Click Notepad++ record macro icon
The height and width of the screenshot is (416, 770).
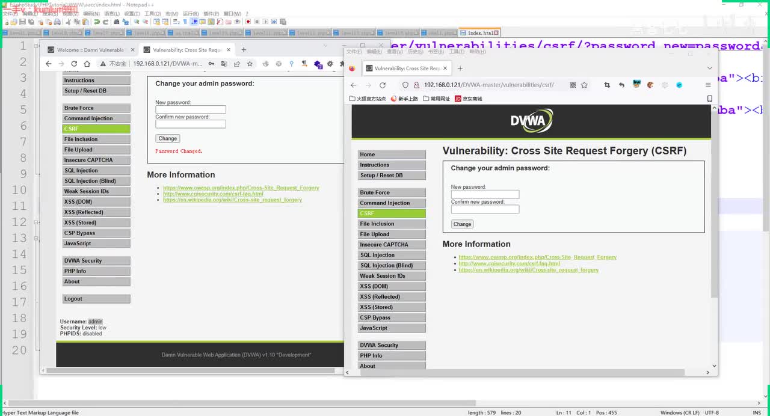point(247,22)
